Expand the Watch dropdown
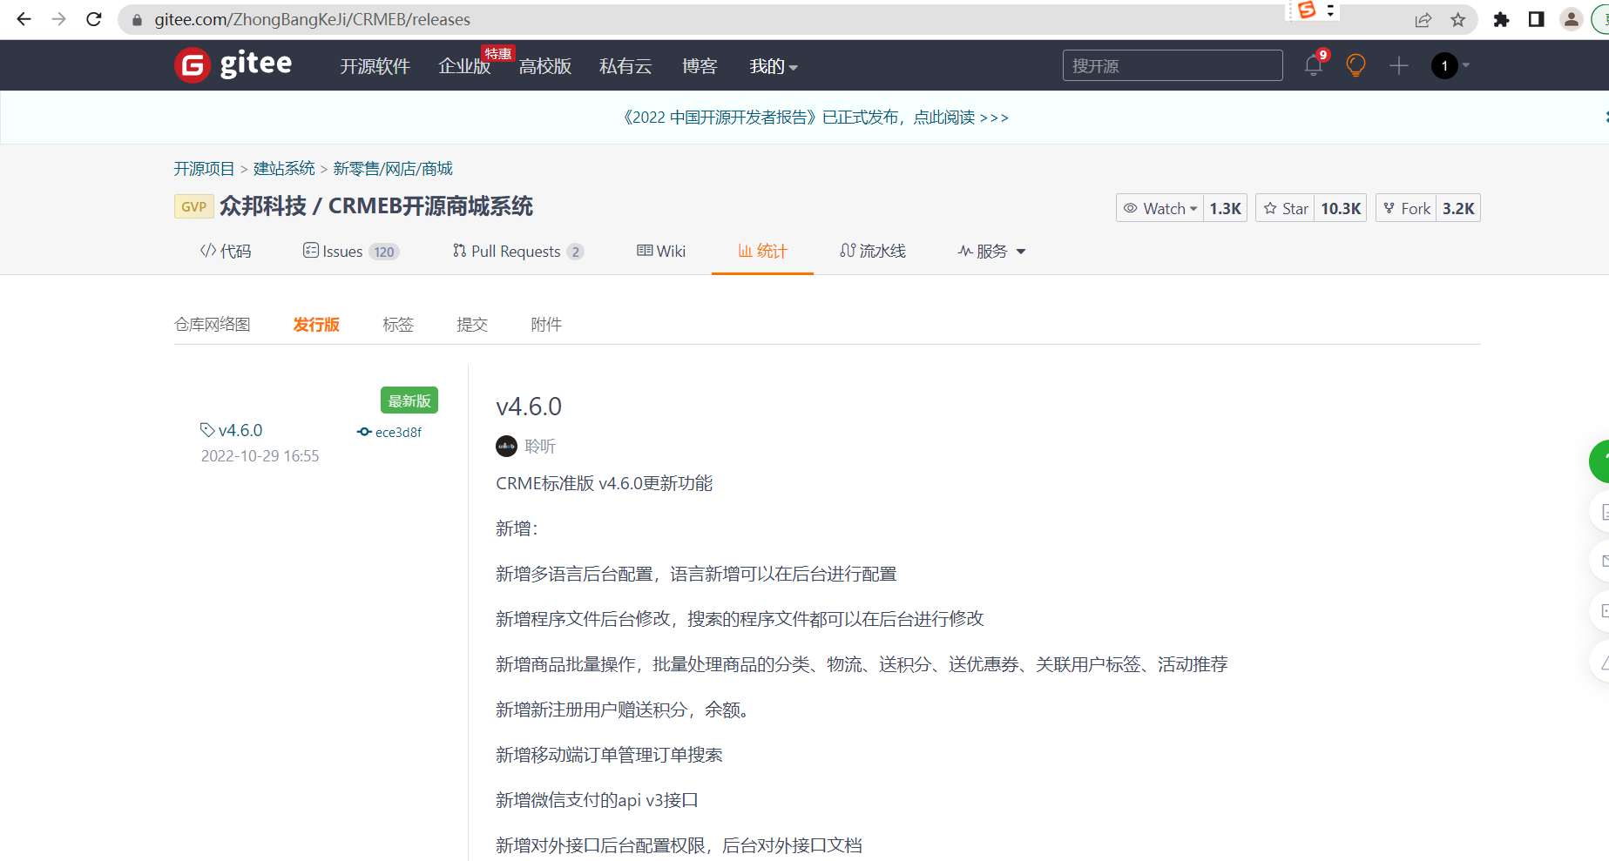The width and height of the screenshot is (1609, 861). click(x=1159, y=208)
